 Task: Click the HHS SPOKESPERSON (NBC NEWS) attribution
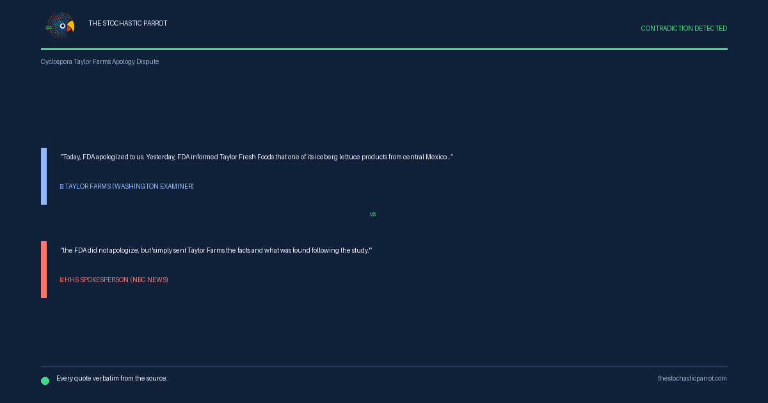[114, 280]
